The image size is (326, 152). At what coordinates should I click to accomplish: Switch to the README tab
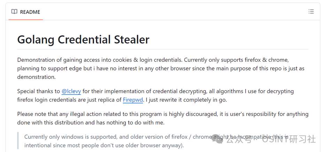[26, 12]
